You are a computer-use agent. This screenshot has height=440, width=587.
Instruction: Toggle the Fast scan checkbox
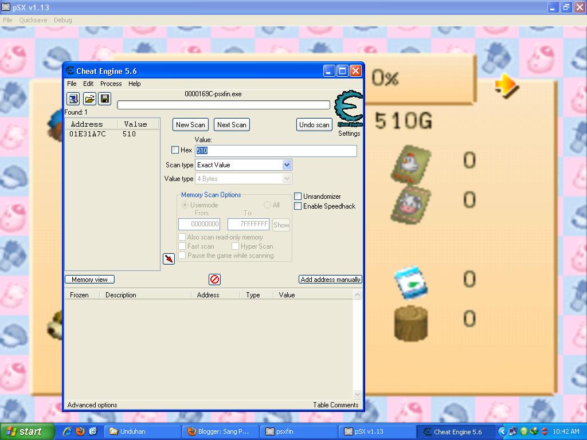coord(182,246)
